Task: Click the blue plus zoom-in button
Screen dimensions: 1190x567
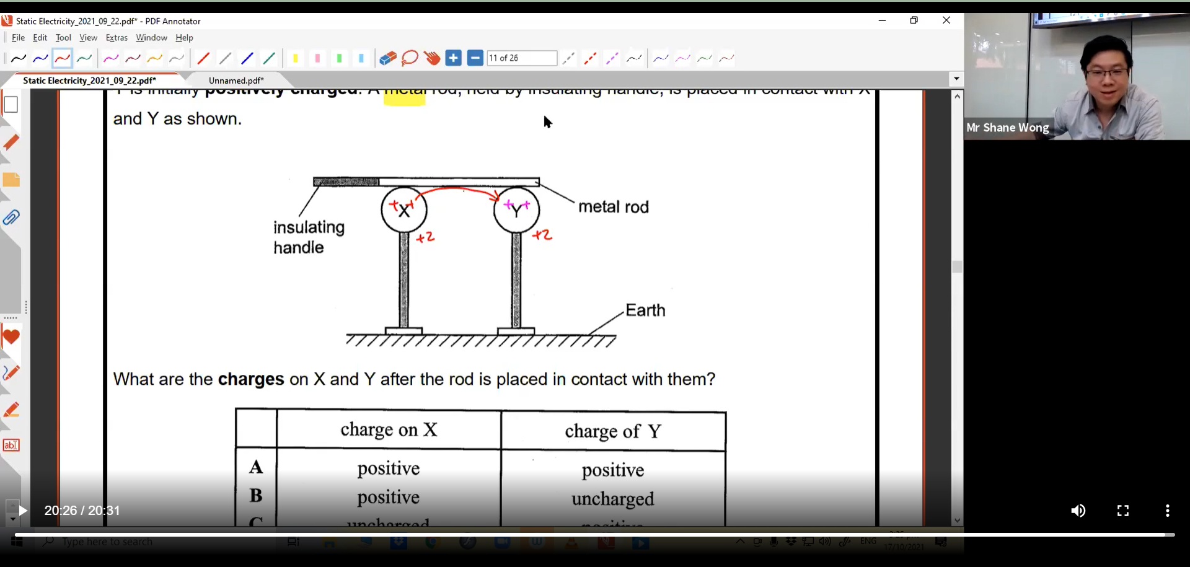Action: coord(454,58)
